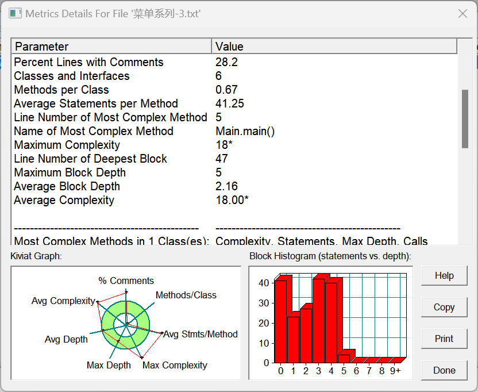Click the value 47
The image size is (478, 392).
(222, 159)
